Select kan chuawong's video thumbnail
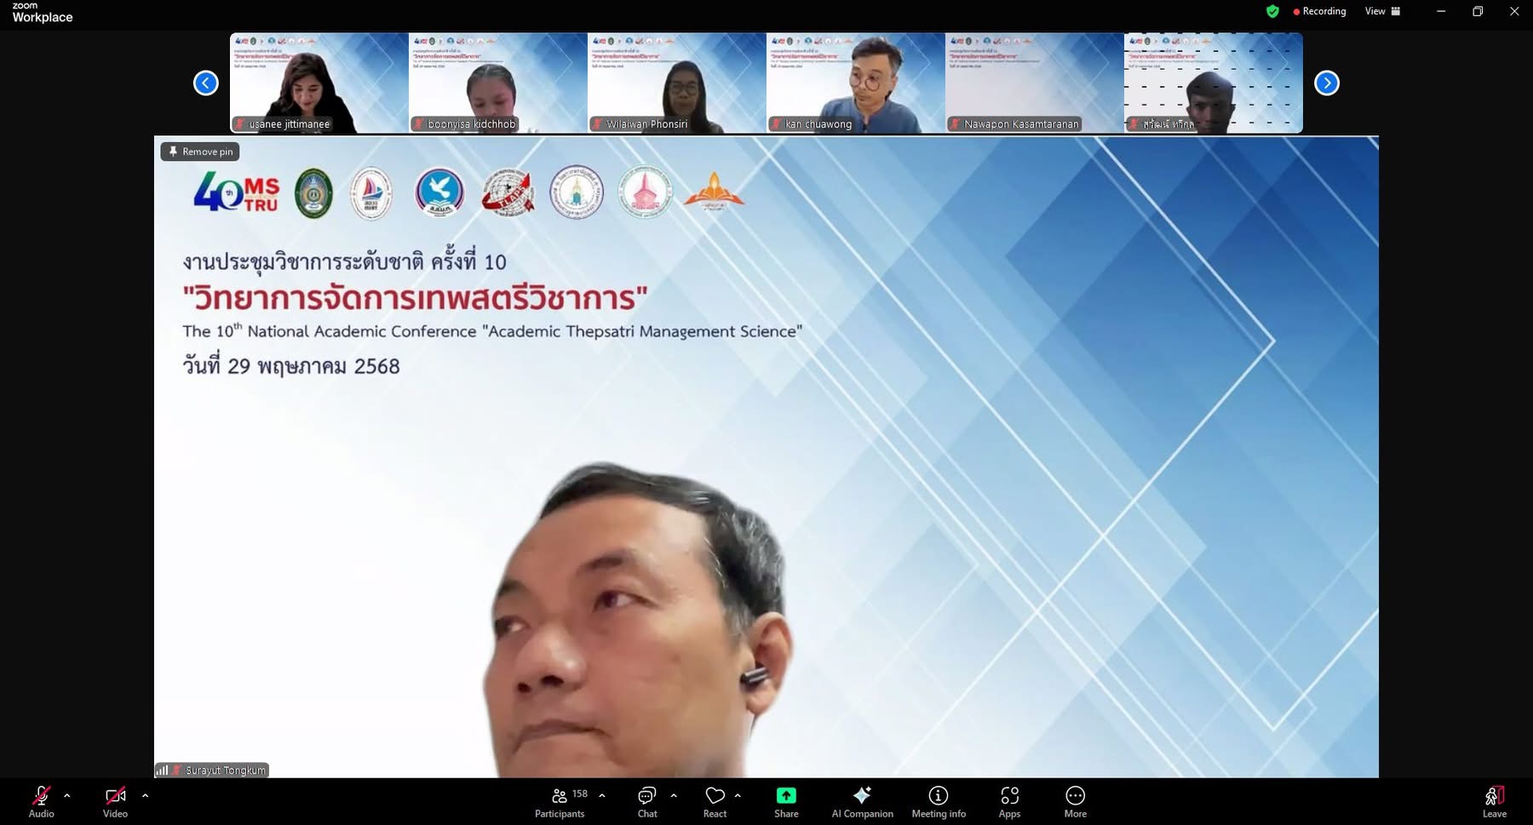This screenshot has width=1533, height=825. (x=855, y=83)
